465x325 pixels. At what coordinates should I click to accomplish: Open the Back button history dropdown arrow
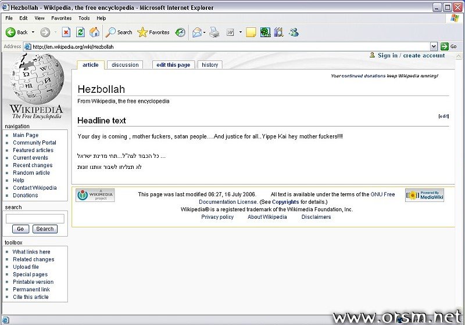pyautogui.click(x=33, y=32)
